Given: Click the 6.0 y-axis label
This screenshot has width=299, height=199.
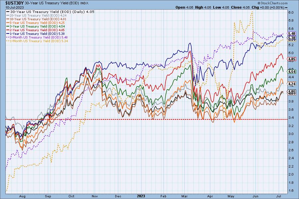Looking at the screenshot, I should tap(291, 12).
